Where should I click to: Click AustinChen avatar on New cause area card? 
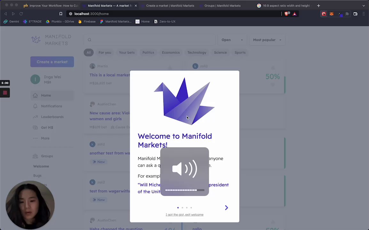point(92,104)
